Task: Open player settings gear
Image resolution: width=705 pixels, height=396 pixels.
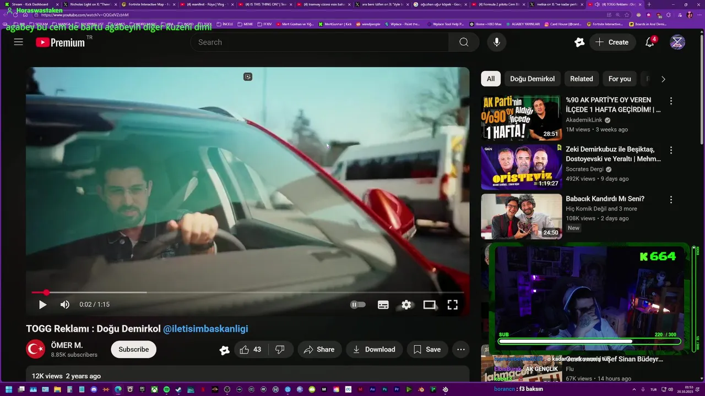Action: click(406, 305)
